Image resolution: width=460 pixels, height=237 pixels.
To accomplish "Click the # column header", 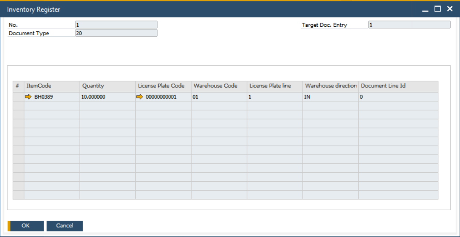I will (x=17, y=85).
